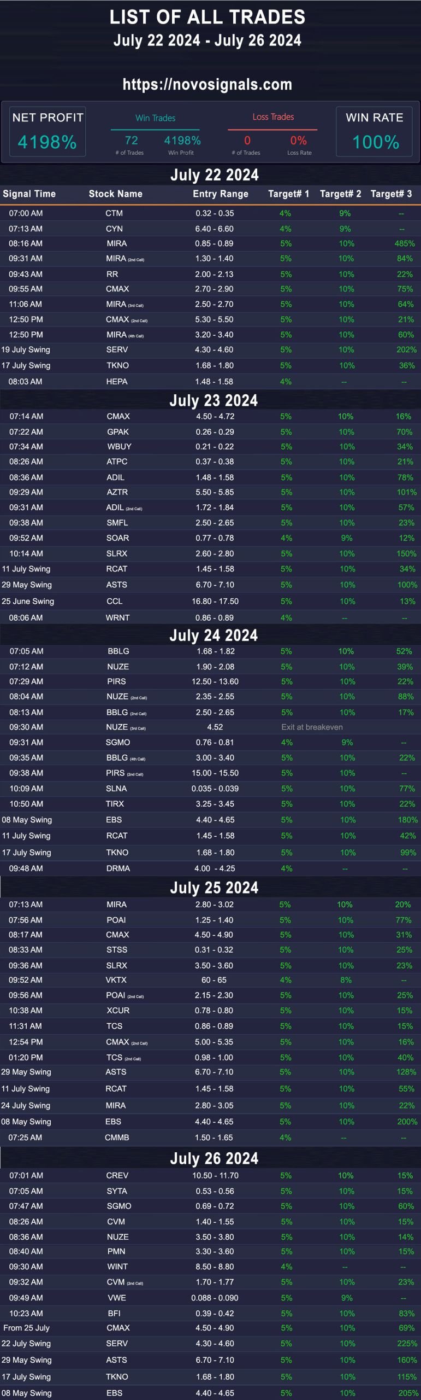
Task: Select the July 25 2024 section heading
Action: [214, 888]
